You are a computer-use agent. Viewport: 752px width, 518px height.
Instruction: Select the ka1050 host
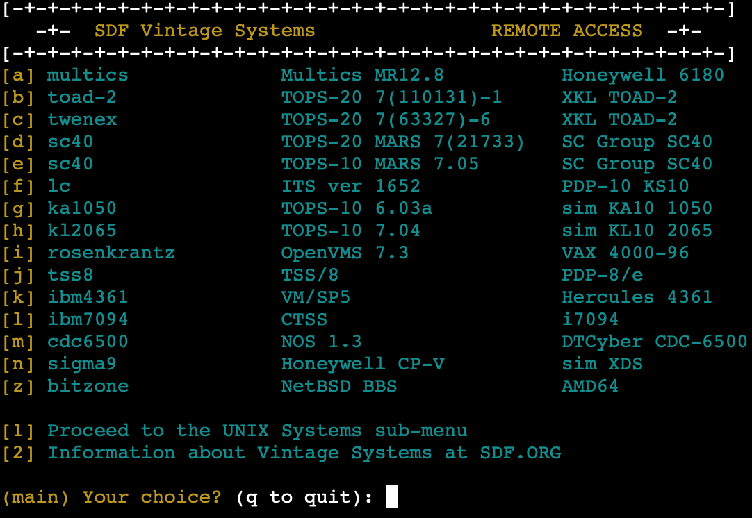[81, 208]
